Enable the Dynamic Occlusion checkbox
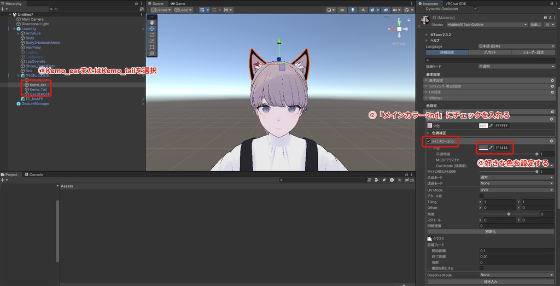This screenshot has width=560, height=286. (475, 8)
